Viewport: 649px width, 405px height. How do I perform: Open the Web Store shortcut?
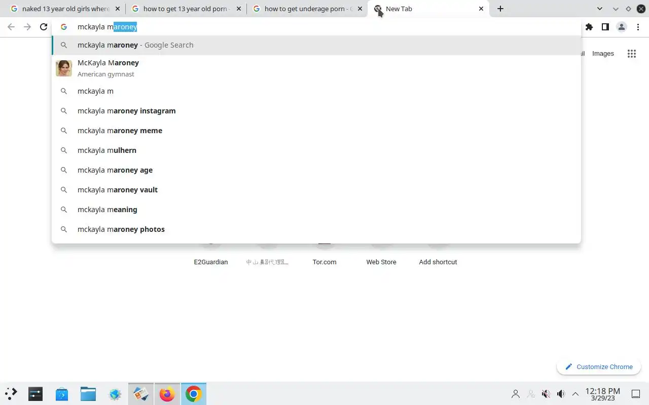click(381, 262)
